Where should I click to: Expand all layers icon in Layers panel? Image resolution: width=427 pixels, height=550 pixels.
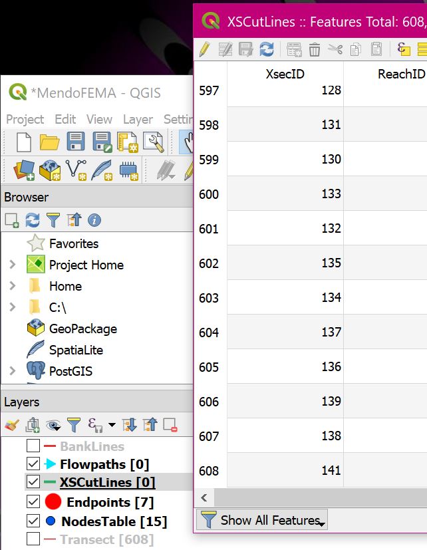pos(130,425)
